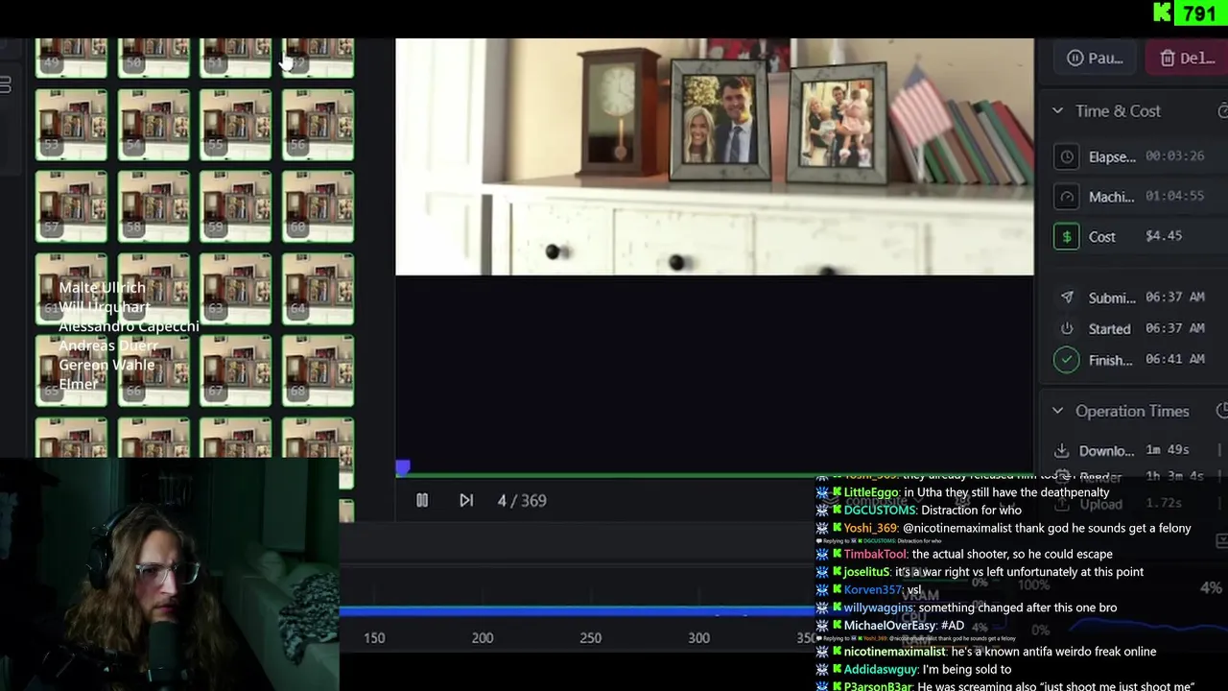Click timeline ruler mark 150
Screen dimensions: 1228x691
click(374, 638)
